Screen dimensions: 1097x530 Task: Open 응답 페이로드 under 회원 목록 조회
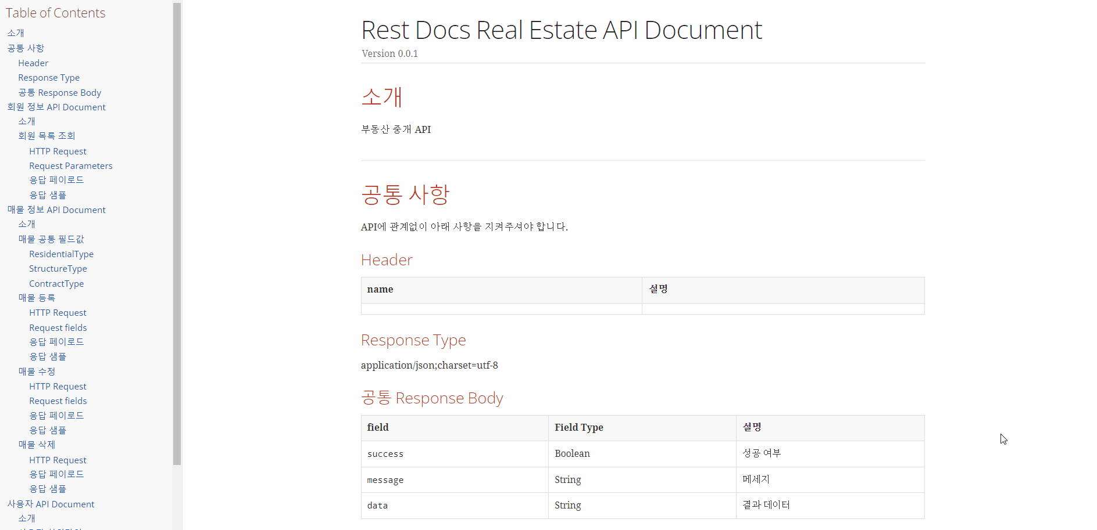coord(56,180)
